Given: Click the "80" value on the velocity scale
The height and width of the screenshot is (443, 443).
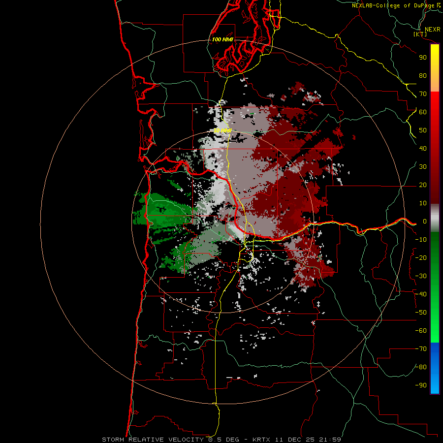Looking at the screenshot, I should coord(423,75).
